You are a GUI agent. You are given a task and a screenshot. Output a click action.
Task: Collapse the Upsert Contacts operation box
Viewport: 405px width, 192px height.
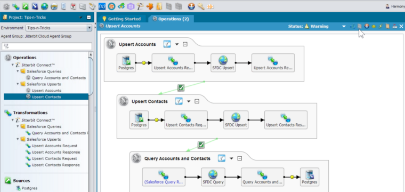197,101
